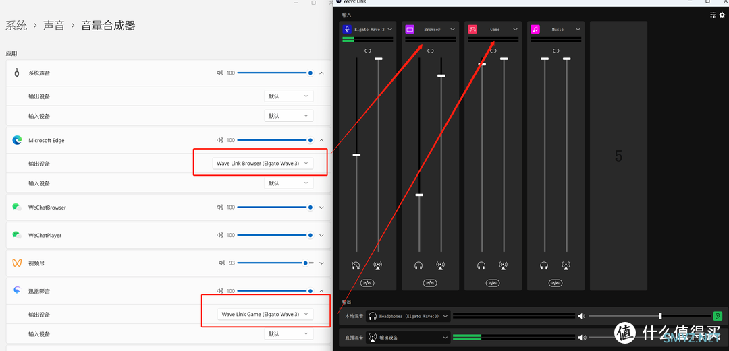The width and height of the screenshot is (729, 351).
Task: Expand the WeChatBrowser section chevron
Action: 321,208
